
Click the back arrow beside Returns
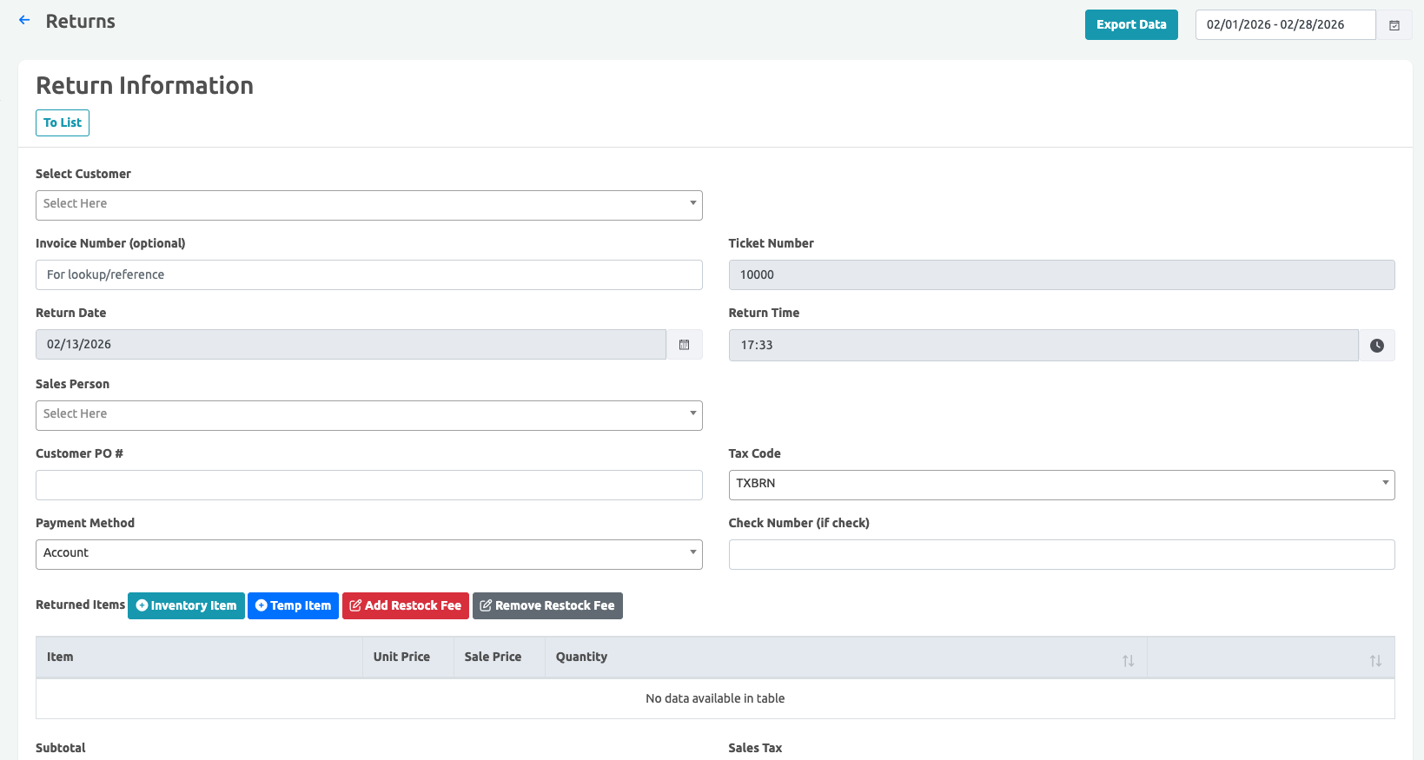click(24, 20)
